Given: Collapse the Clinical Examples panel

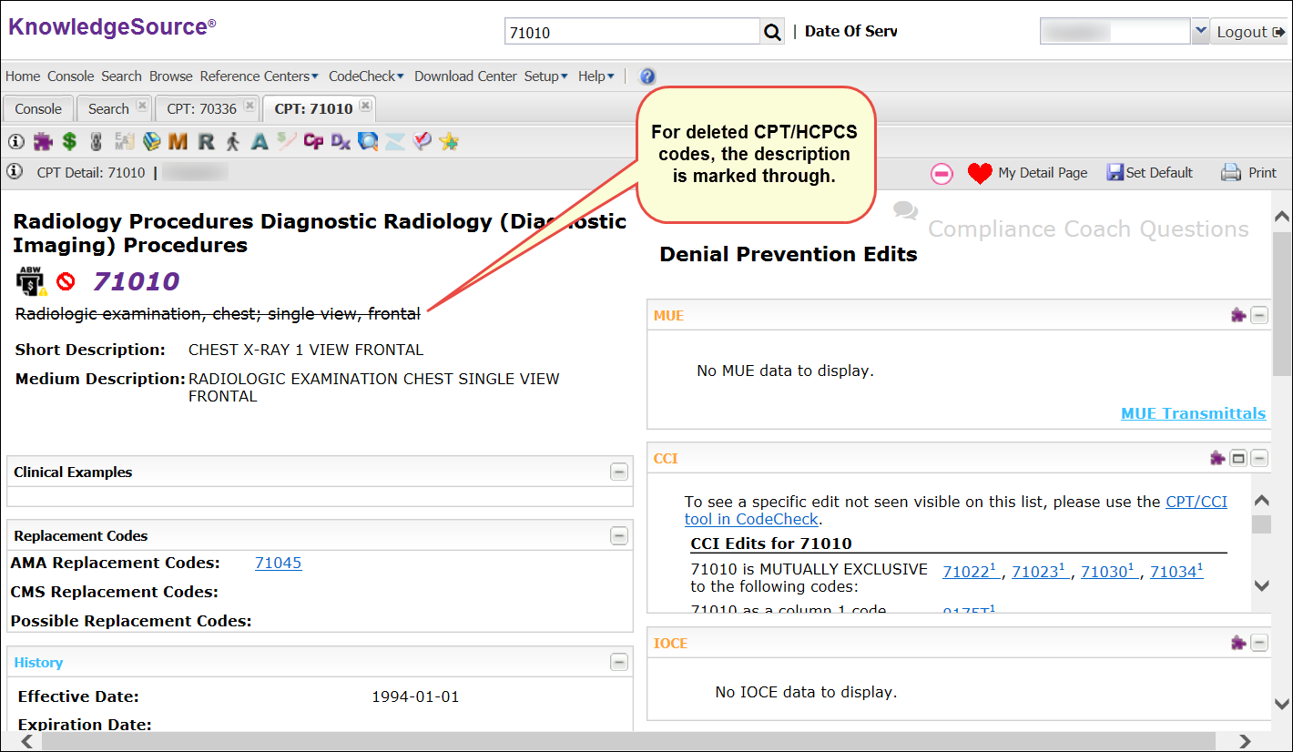Looking at the screenshot, I should point(619,472).
